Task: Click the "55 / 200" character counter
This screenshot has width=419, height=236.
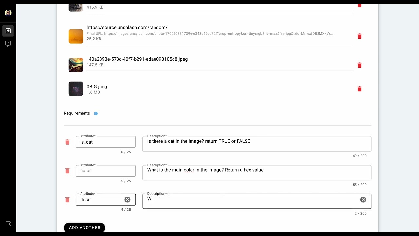Action: 359,185
